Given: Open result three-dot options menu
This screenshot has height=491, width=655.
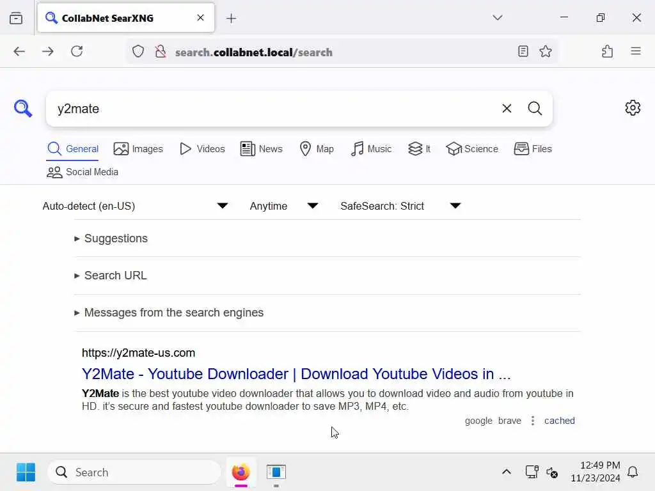Looking at the screenshot, I should [533, 421].
